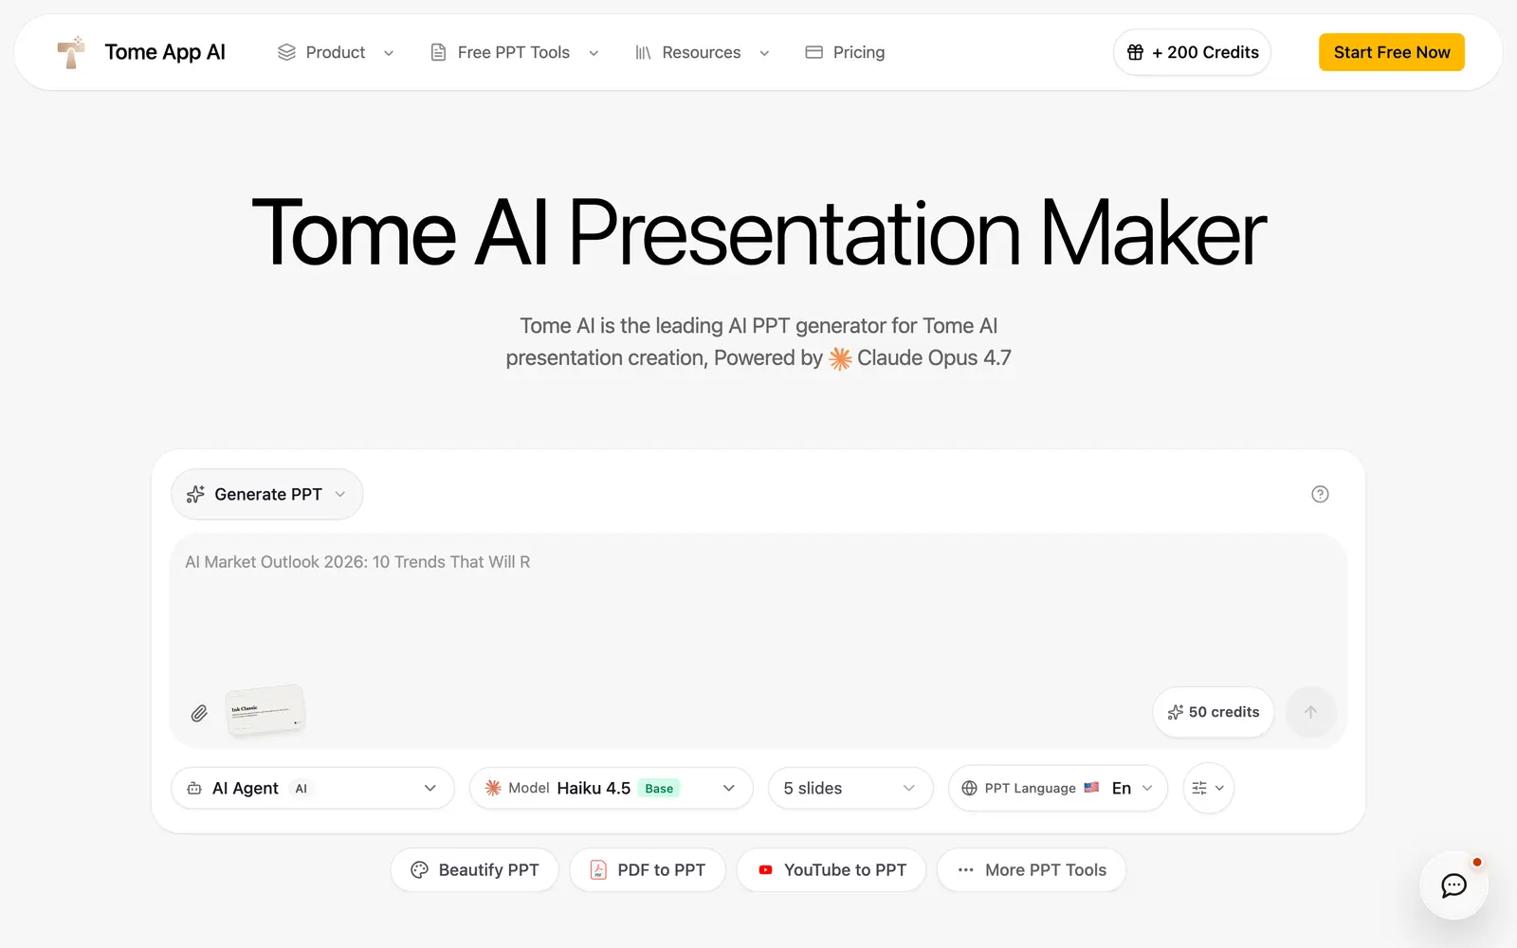Click the Claude Opus 4.7 text
The height and width of the screenshot is (948, 1517).
click(934, 357)
